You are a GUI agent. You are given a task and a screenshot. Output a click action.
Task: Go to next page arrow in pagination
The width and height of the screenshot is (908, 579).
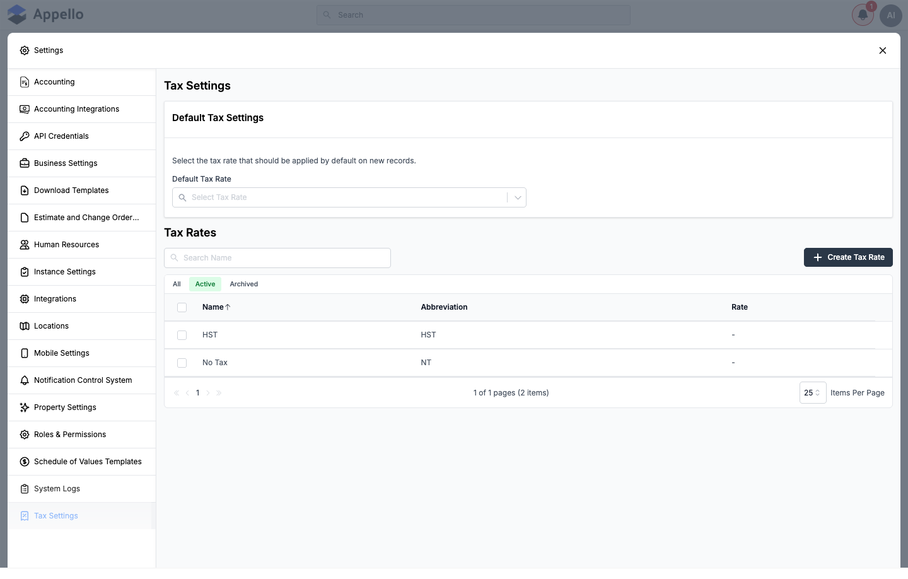(x=208, y=393)
